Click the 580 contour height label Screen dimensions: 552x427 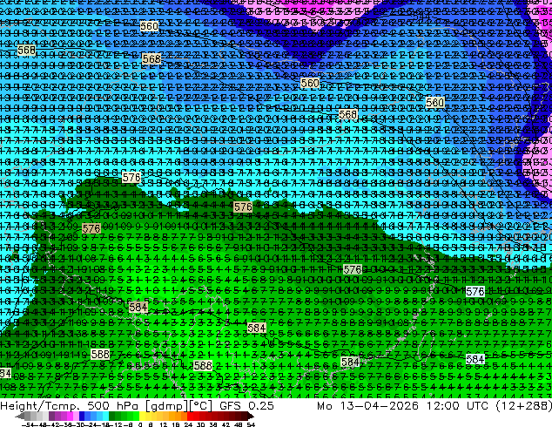pyautogui.click(x=434, y=103)
